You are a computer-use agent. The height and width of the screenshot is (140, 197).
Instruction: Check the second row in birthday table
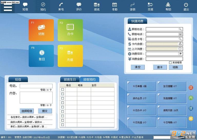[62, 94]
